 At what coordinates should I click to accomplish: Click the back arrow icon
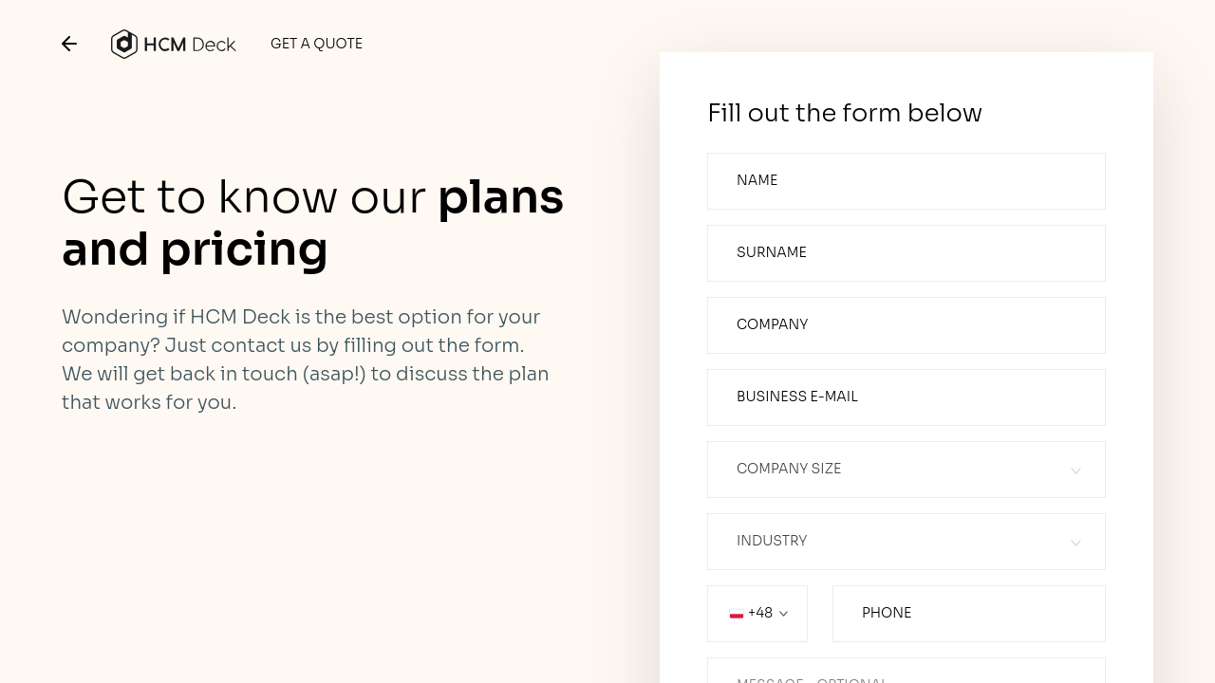coord(69,44)
